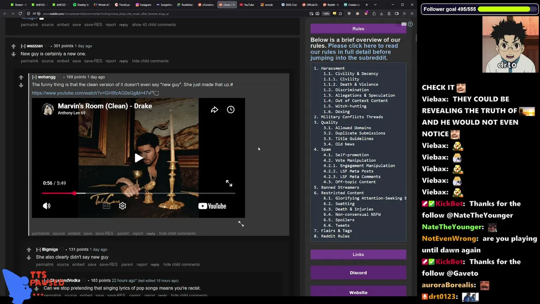
Task: Open the YouTube link in wohangg's comment
Action: click(x=91, y=93)
